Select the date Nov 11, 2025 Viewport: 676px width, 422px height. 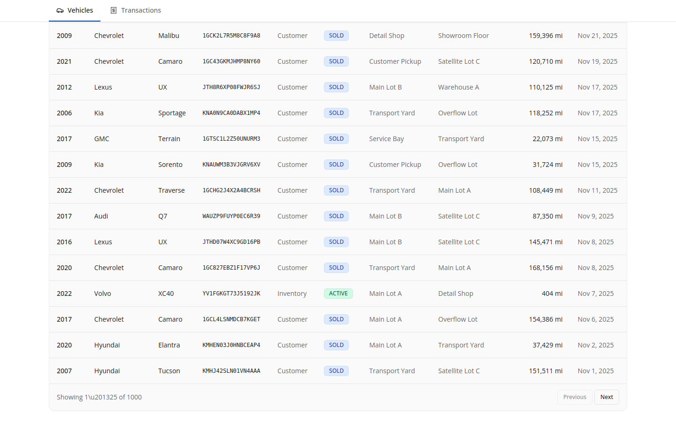click(x=598, y=190)
